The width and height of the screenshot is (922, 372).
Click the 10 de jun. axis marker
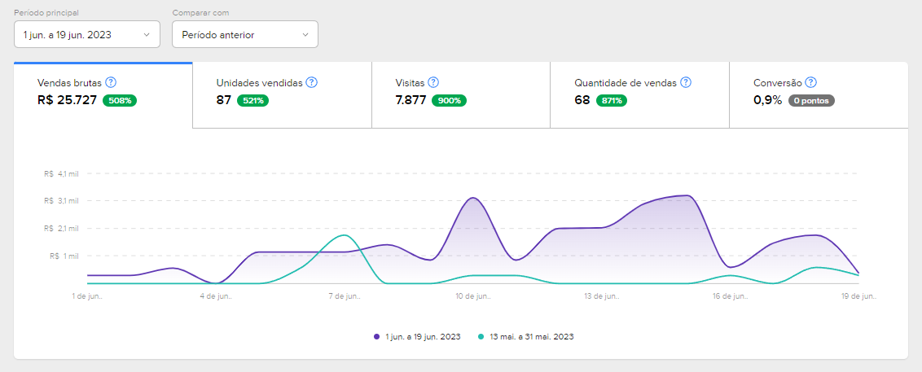472,296
